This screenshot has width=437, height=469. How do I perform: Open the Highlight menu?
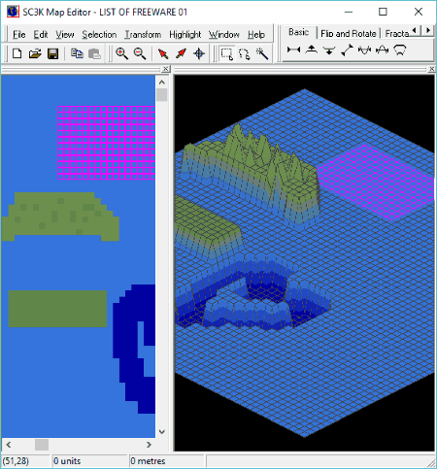(x=185, y=34)
